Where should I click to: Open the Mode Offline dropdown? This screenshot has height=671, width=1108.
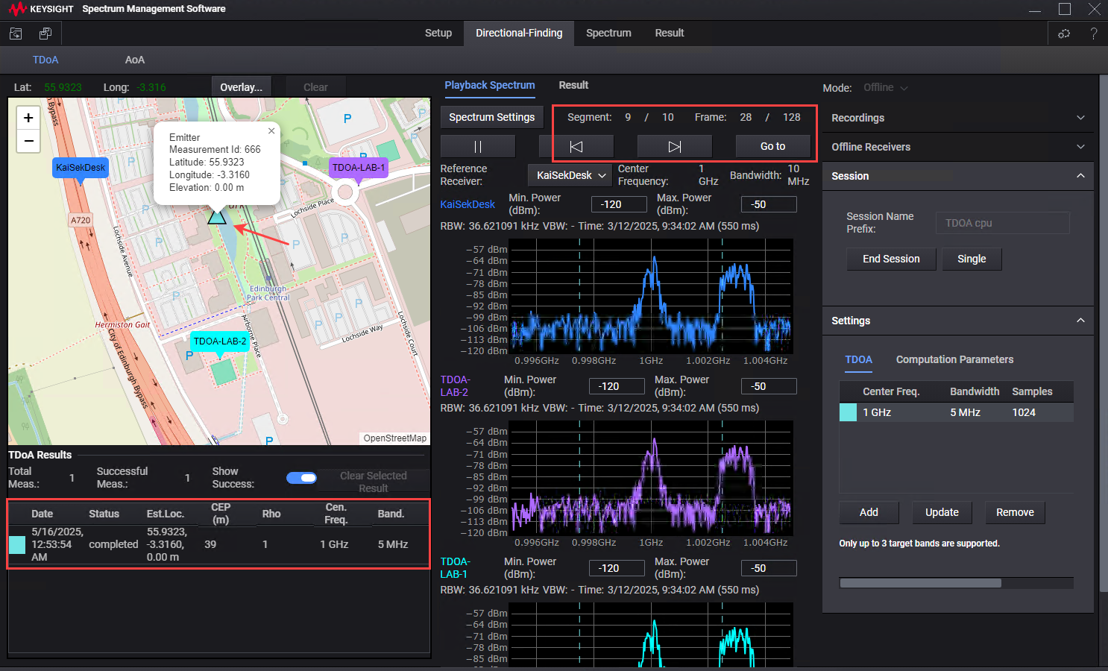click(x=885, y=88)
